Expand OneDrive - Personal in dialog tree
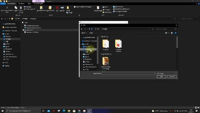200x113 pixels. [81, 41]
